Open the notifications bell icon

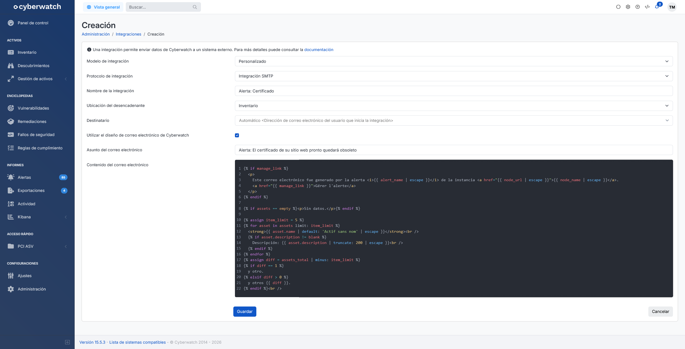pos(657,7)
